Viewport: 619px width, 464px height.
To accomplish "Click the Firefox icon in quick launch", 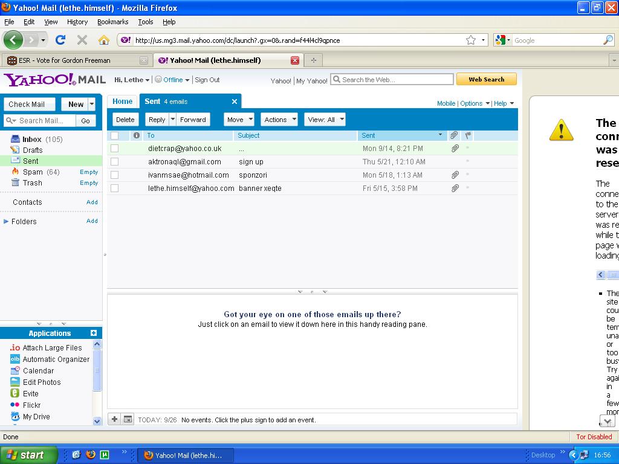I will (91, 455).
